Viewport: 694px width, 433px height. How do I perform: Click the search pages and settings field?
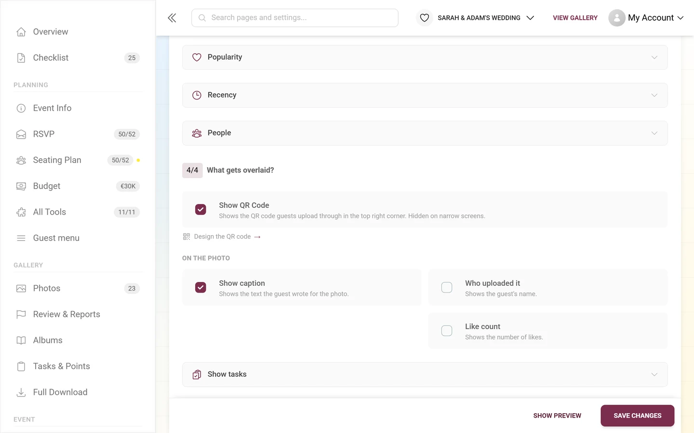(295, 18)
